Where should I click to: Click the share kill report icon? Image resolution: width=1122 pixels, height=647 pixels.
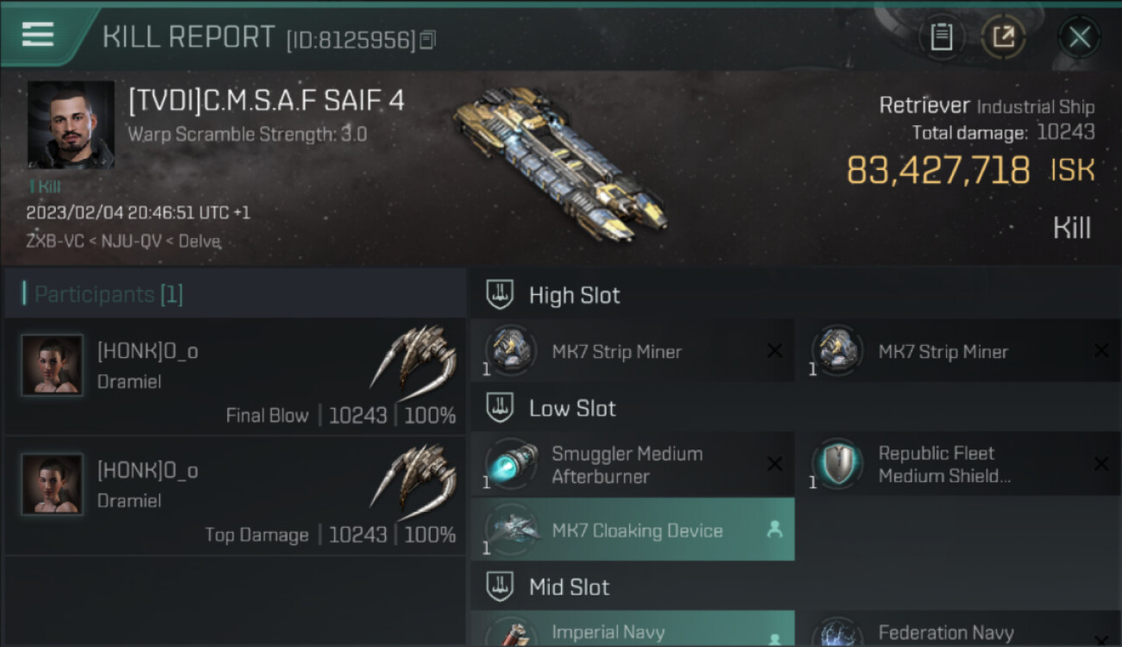pyautogui.click(x=1003, y=38)
